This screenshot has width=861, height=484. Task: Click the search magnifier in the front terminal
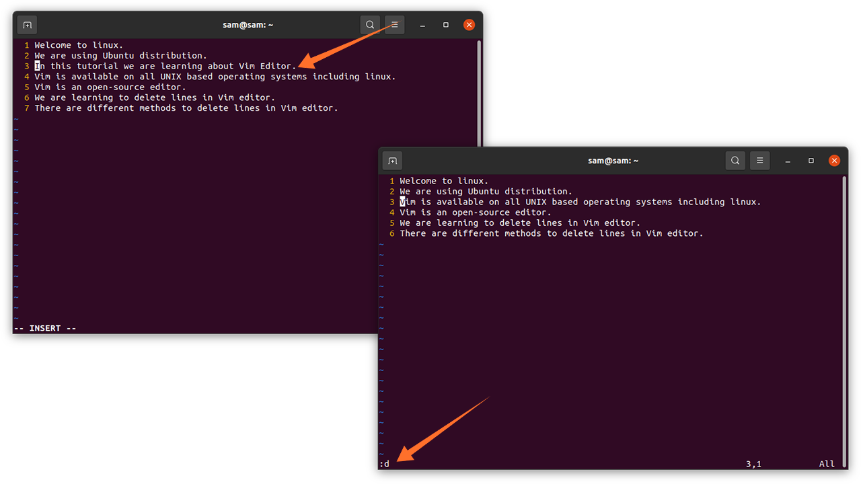coord(369,24)
